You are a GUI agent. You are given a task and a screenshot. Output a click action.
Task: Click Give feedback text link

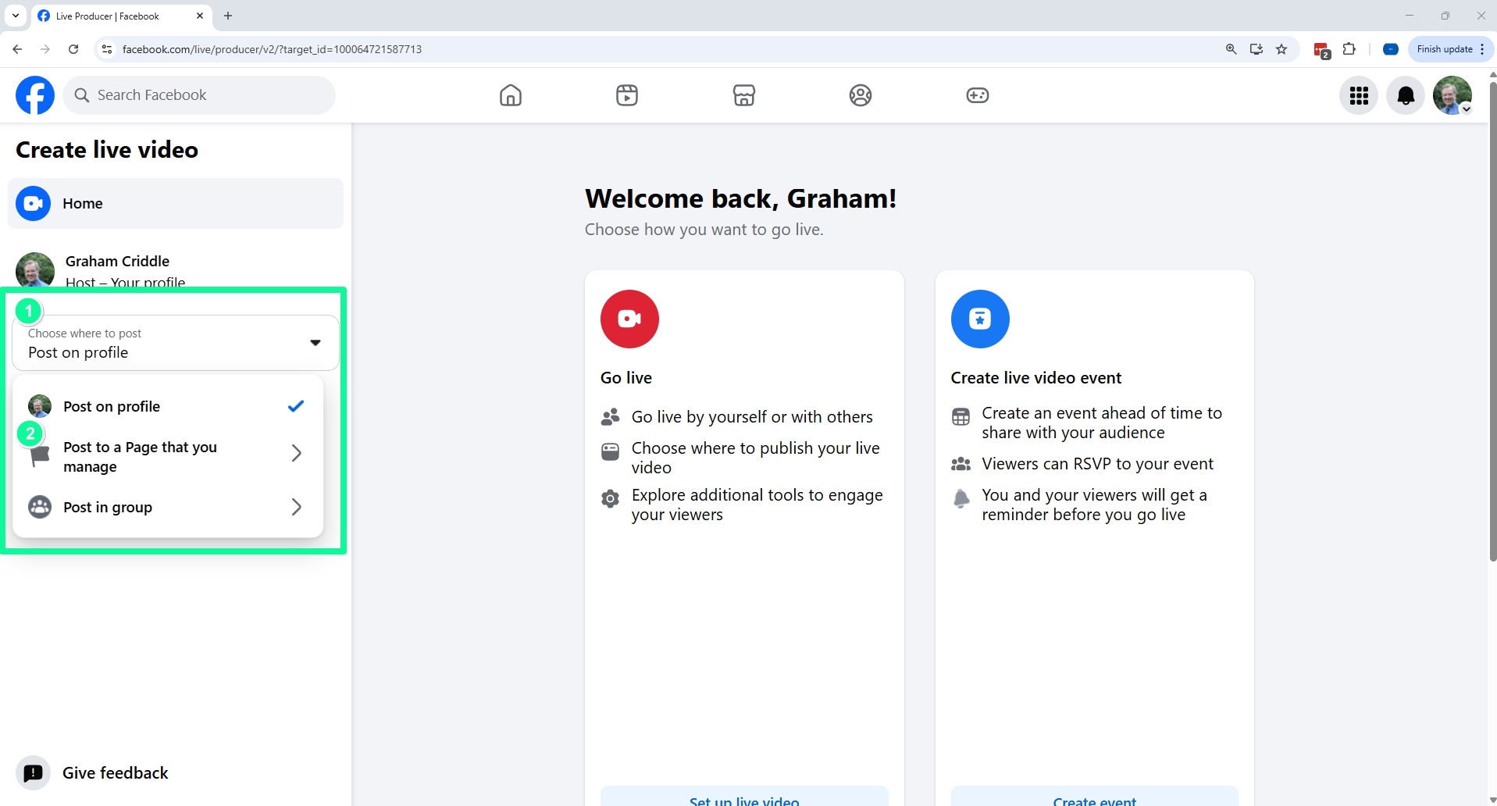point(116,773)
